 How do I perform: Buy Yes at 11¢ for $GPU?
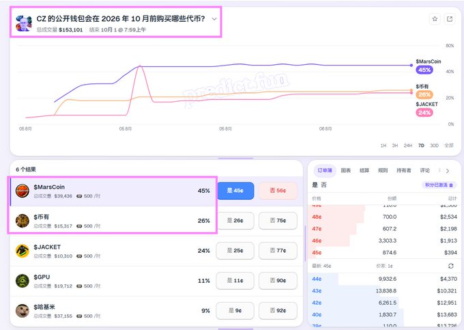235,281
